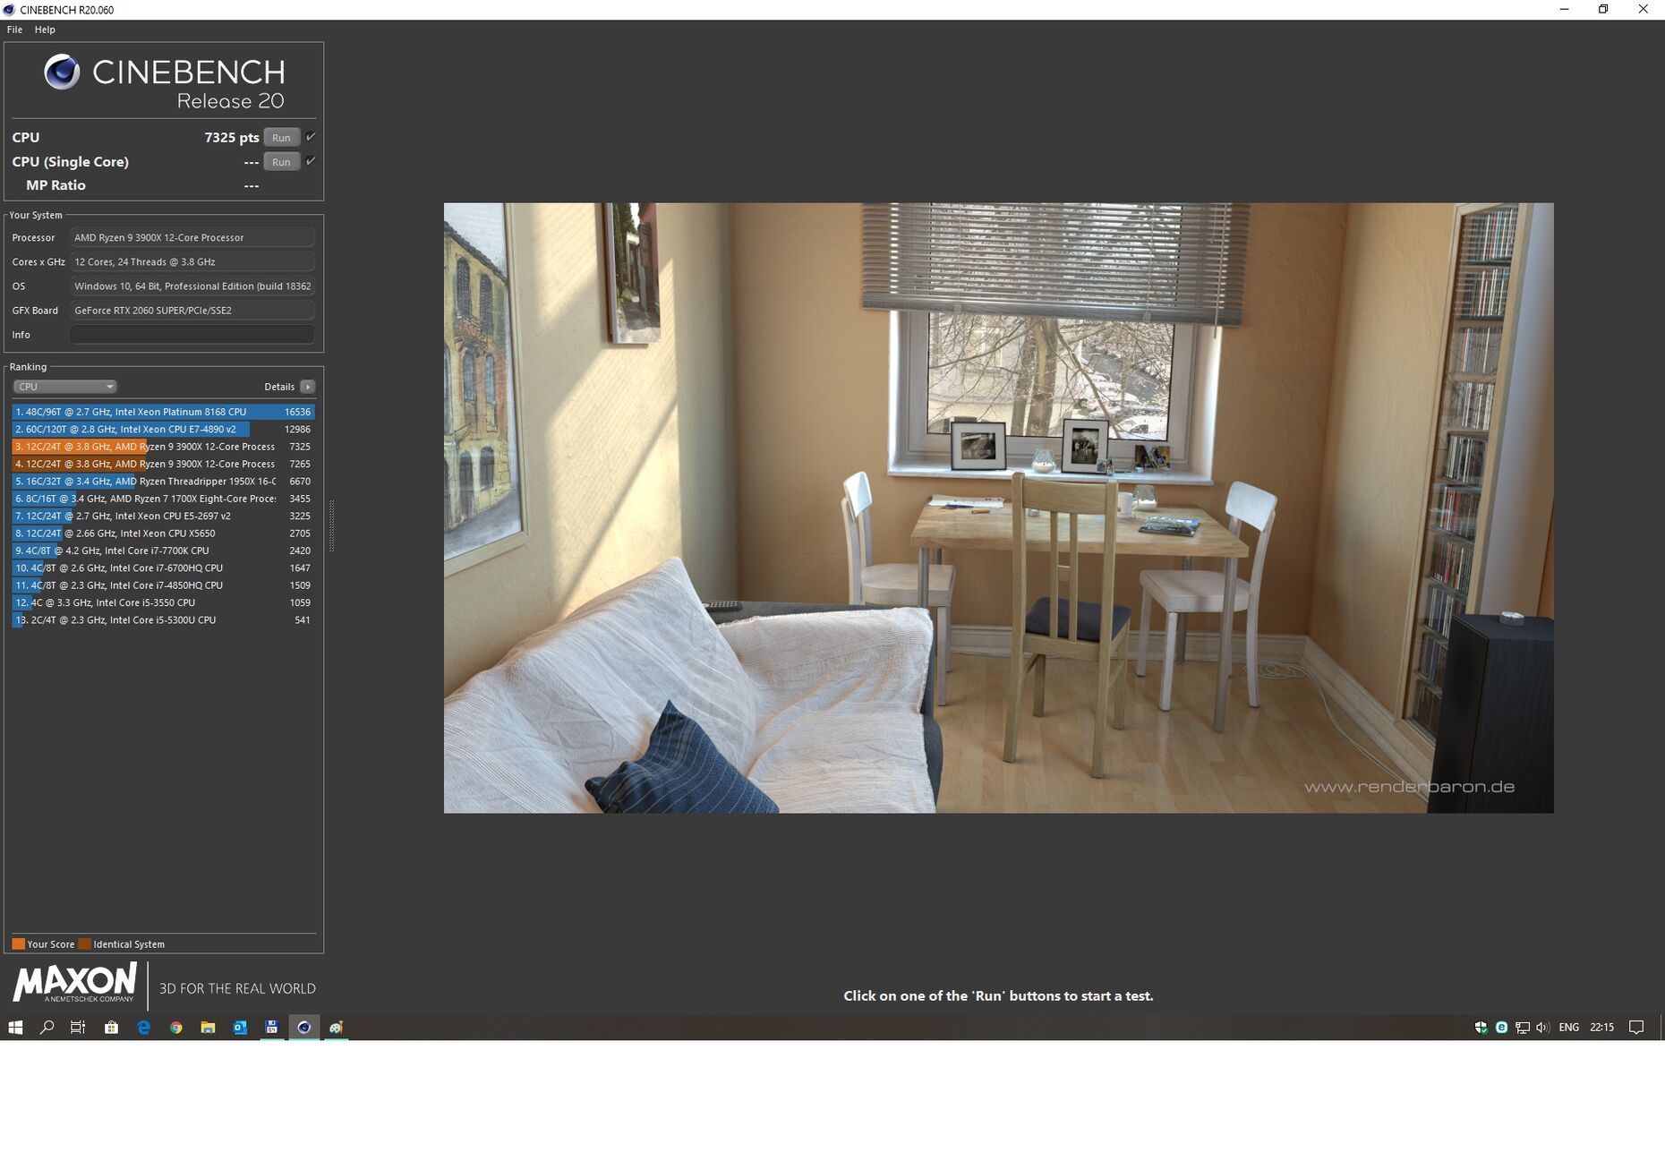Click the GFX Board value field
This screenshot has width=1665, height=1161.
[x=192, y=311]
